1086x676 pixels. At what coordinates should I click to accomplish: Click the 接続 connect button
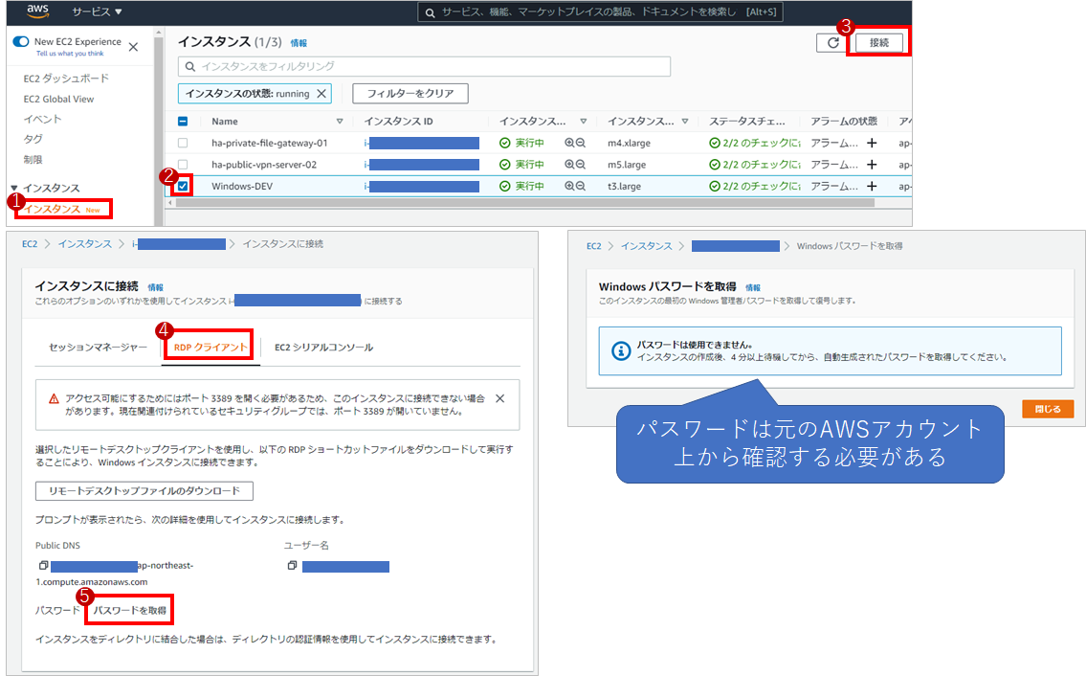pos(879,42)
